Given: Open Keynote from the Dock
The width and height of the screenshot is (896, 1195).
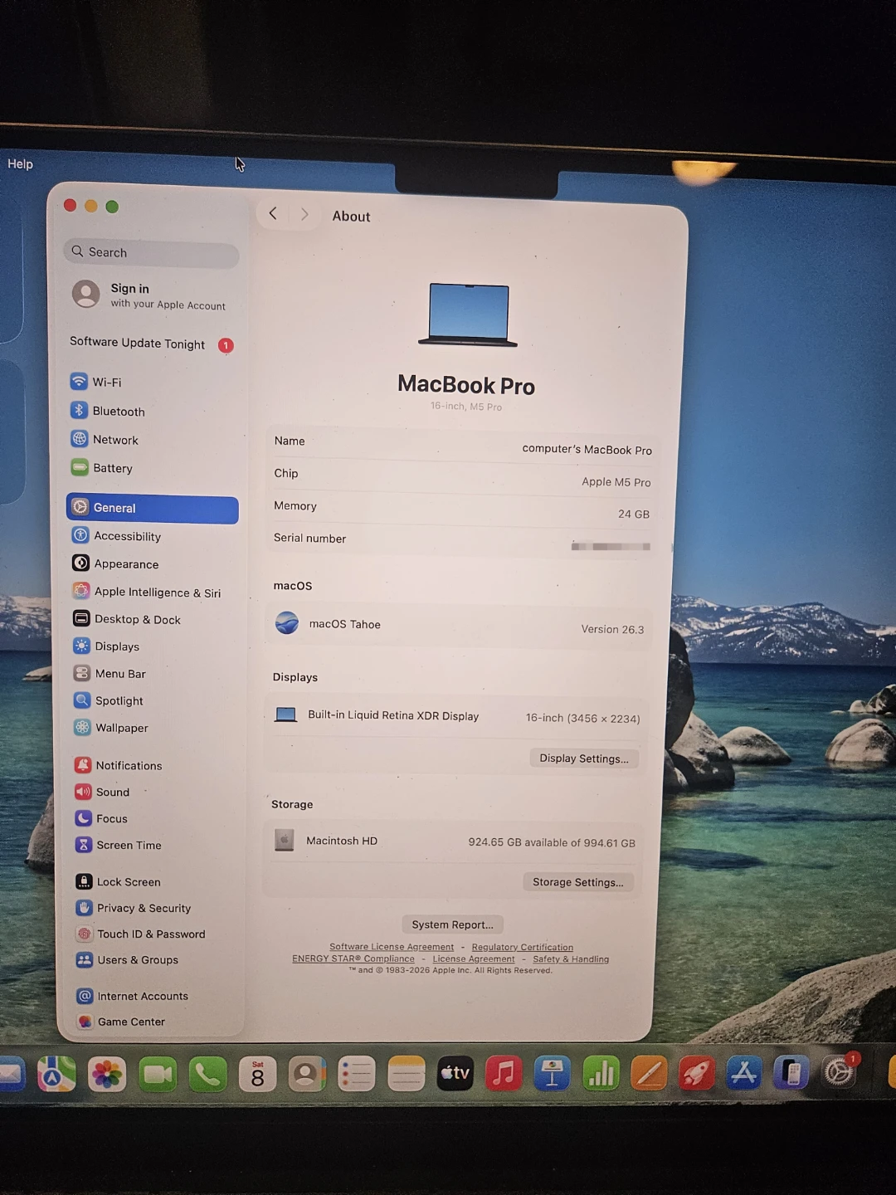Looking at the screenshot, I should [552, 1072].
